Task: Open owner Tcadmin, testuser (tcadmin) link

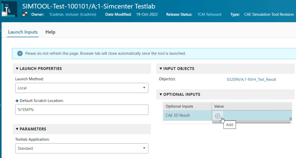Action: [x=73, y=14]
